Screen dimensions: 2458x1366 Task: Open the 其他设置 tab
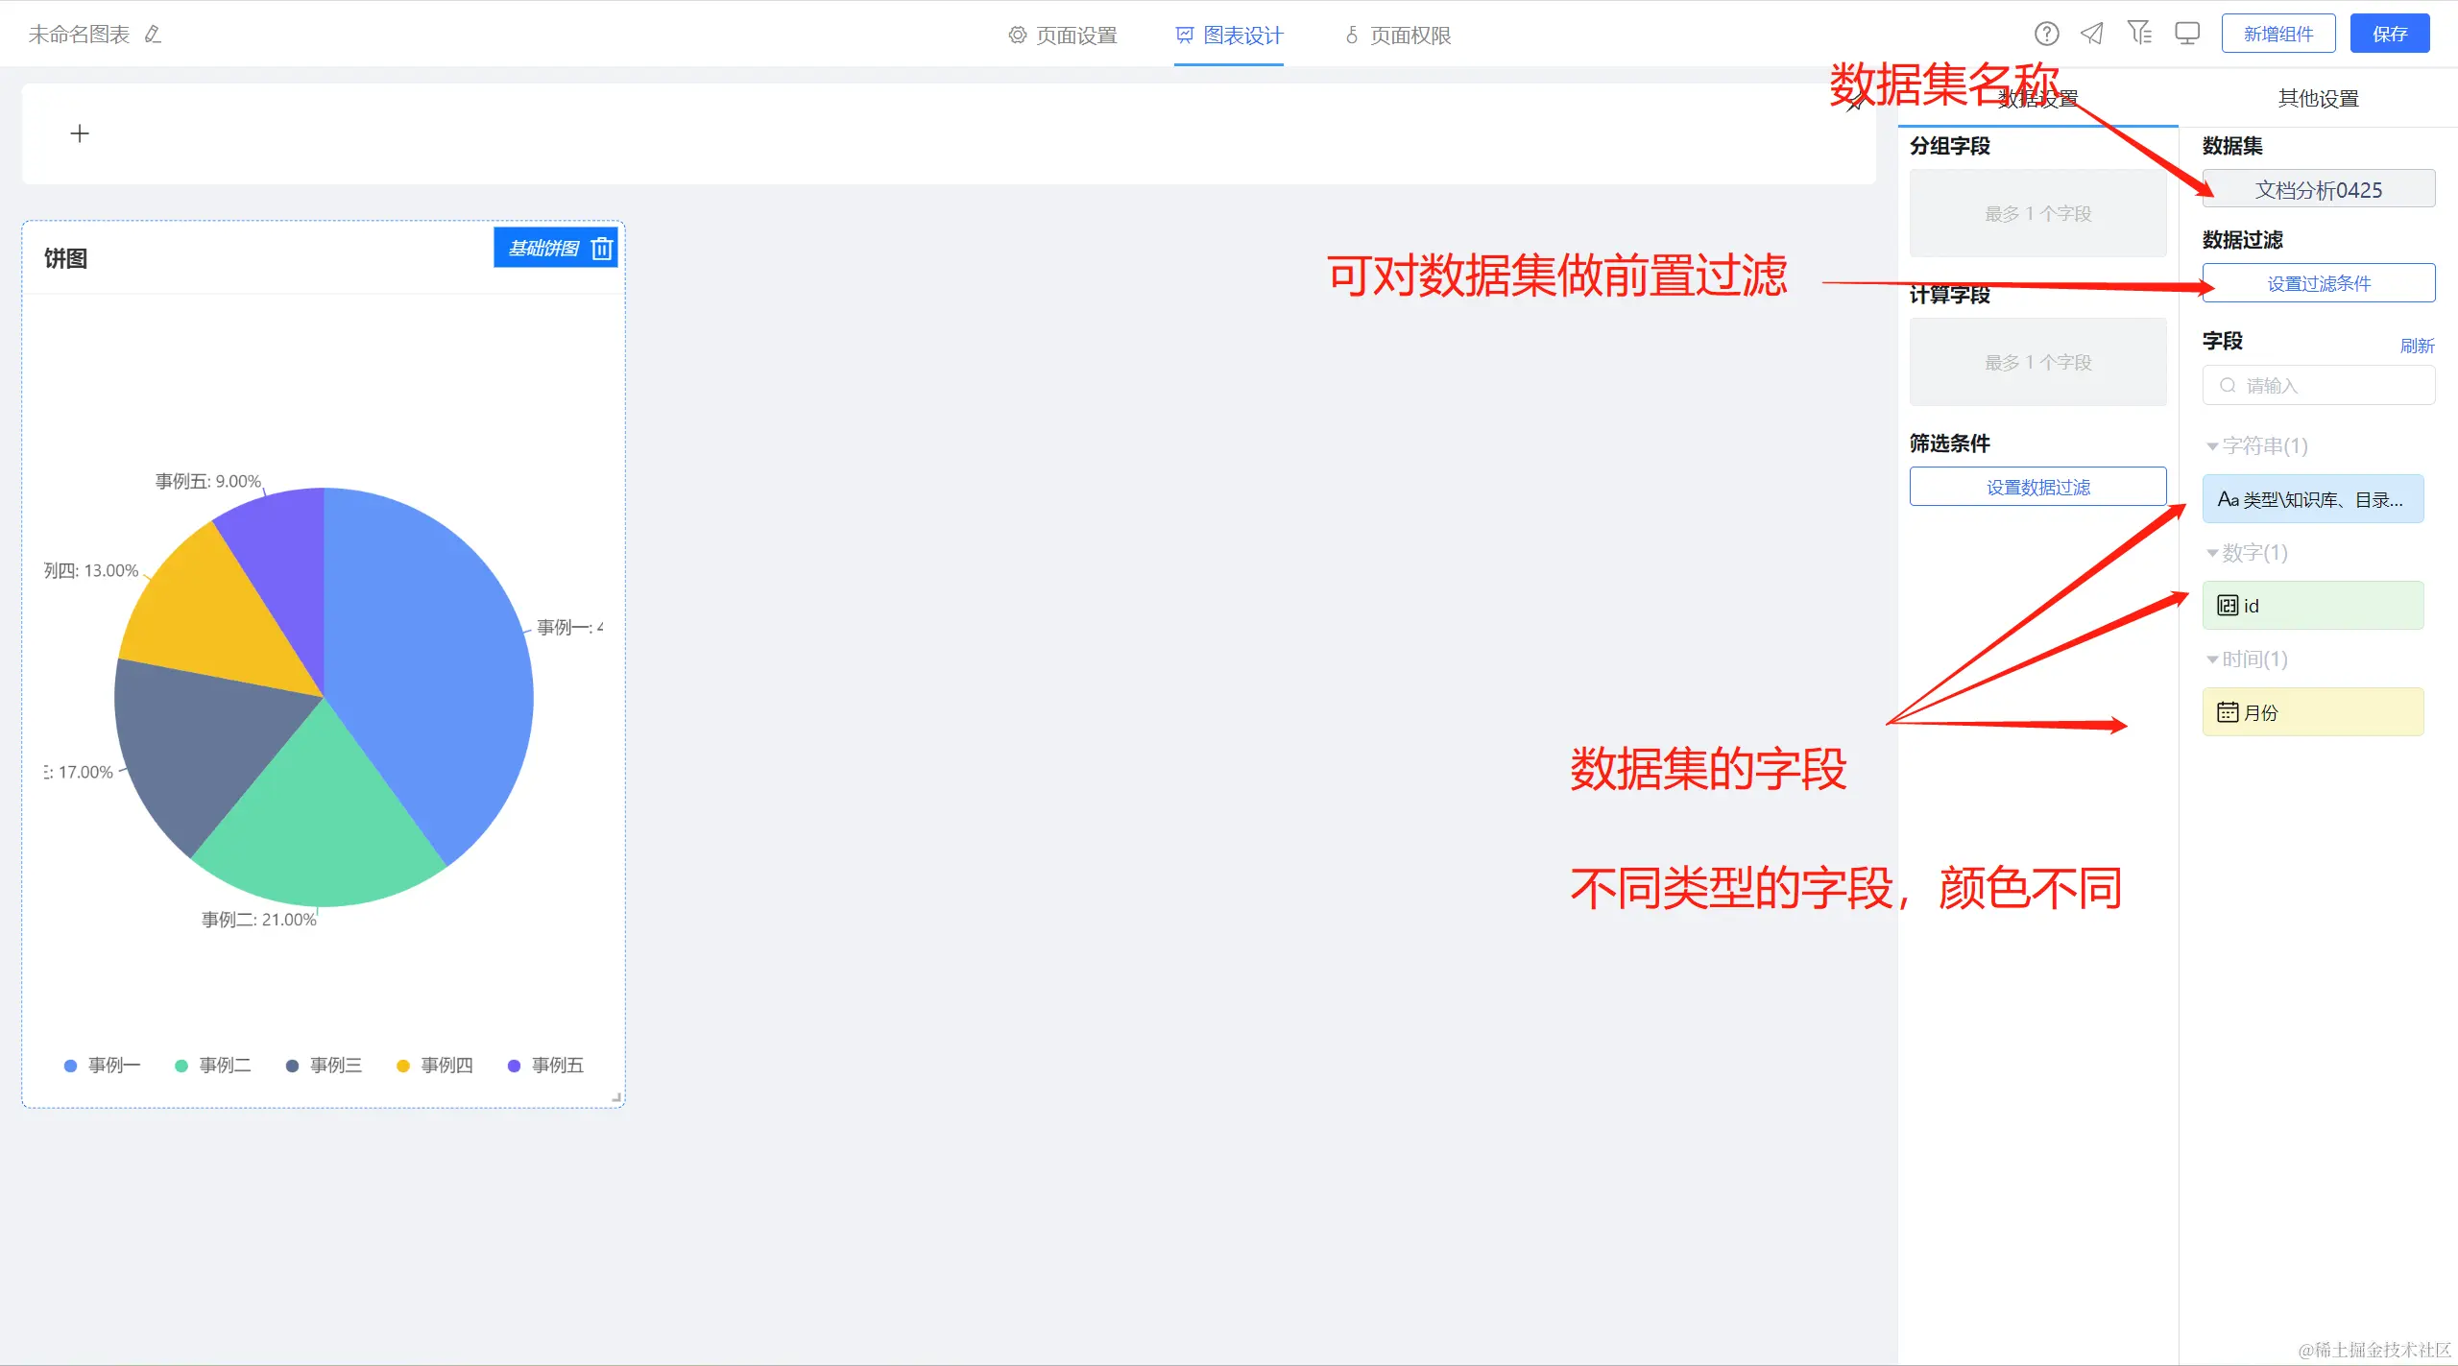[x=2318, y=98]
